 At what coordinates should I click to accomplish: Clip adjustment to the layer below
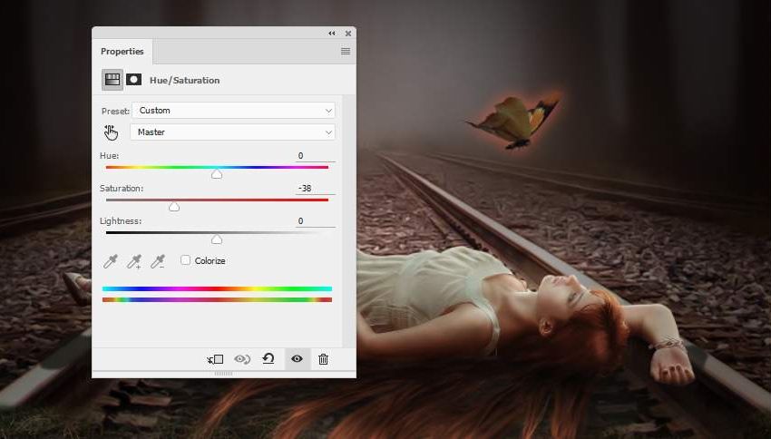click(215, 359)
